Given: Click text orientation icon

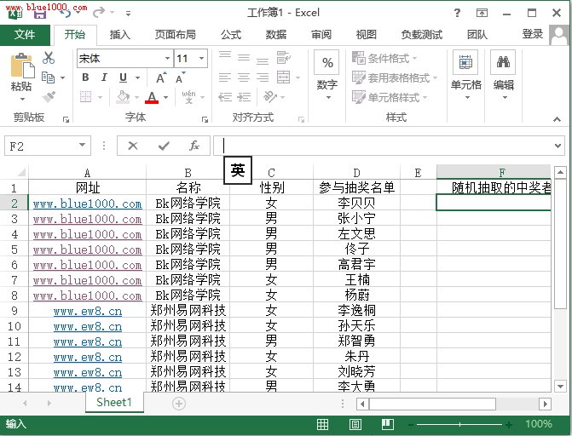Looking at the screenshot, I should pos(271,96).
